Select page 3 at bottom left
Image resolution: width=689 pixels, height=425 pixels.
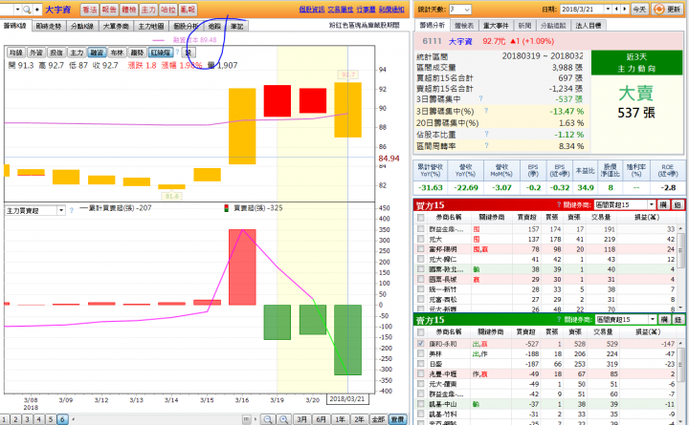27,419
